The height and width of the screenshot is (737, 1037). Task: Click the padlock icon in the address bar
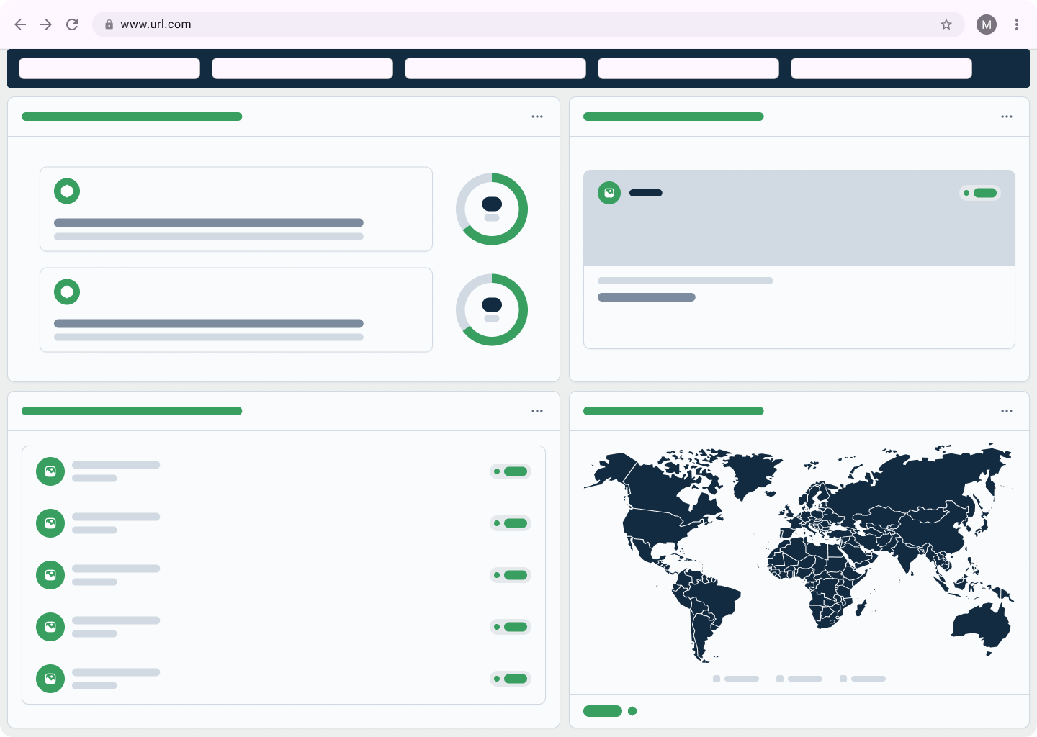tap(109, 24)
